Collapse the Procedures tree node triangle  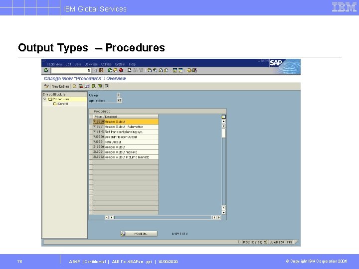(x=45, y=99)
